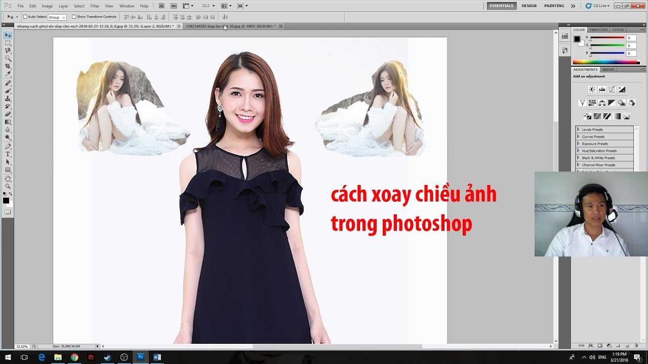The height and width of the screenshot is (364, 648).
Task: Open the Screen Mode dropdown
Action: point(241,6)
